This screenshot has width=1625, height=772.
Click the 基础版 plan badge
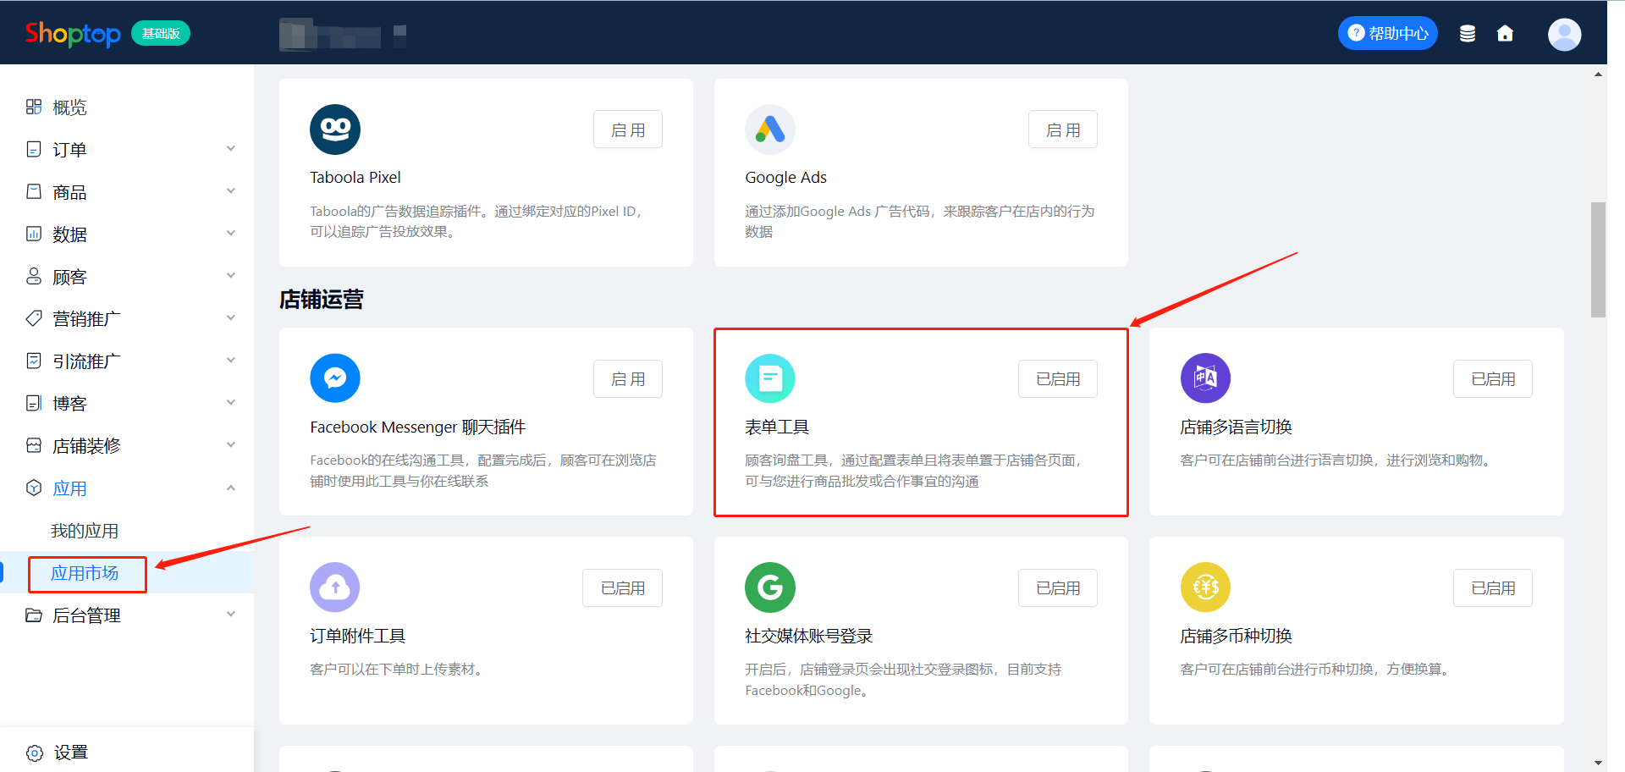click(161, 33)
